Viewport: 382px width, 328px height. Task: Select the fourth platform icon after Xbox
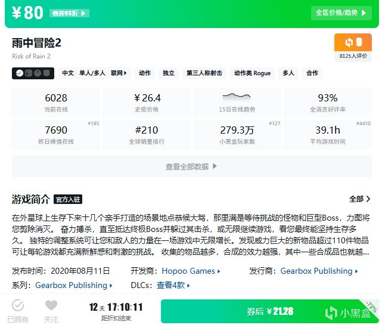click(x=46, y=73)
